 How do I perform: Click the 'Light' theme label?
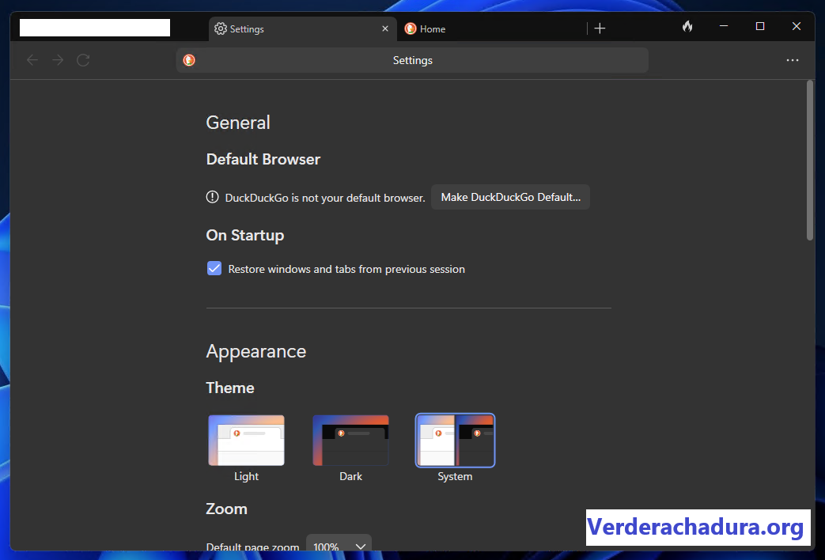[246, 476]
